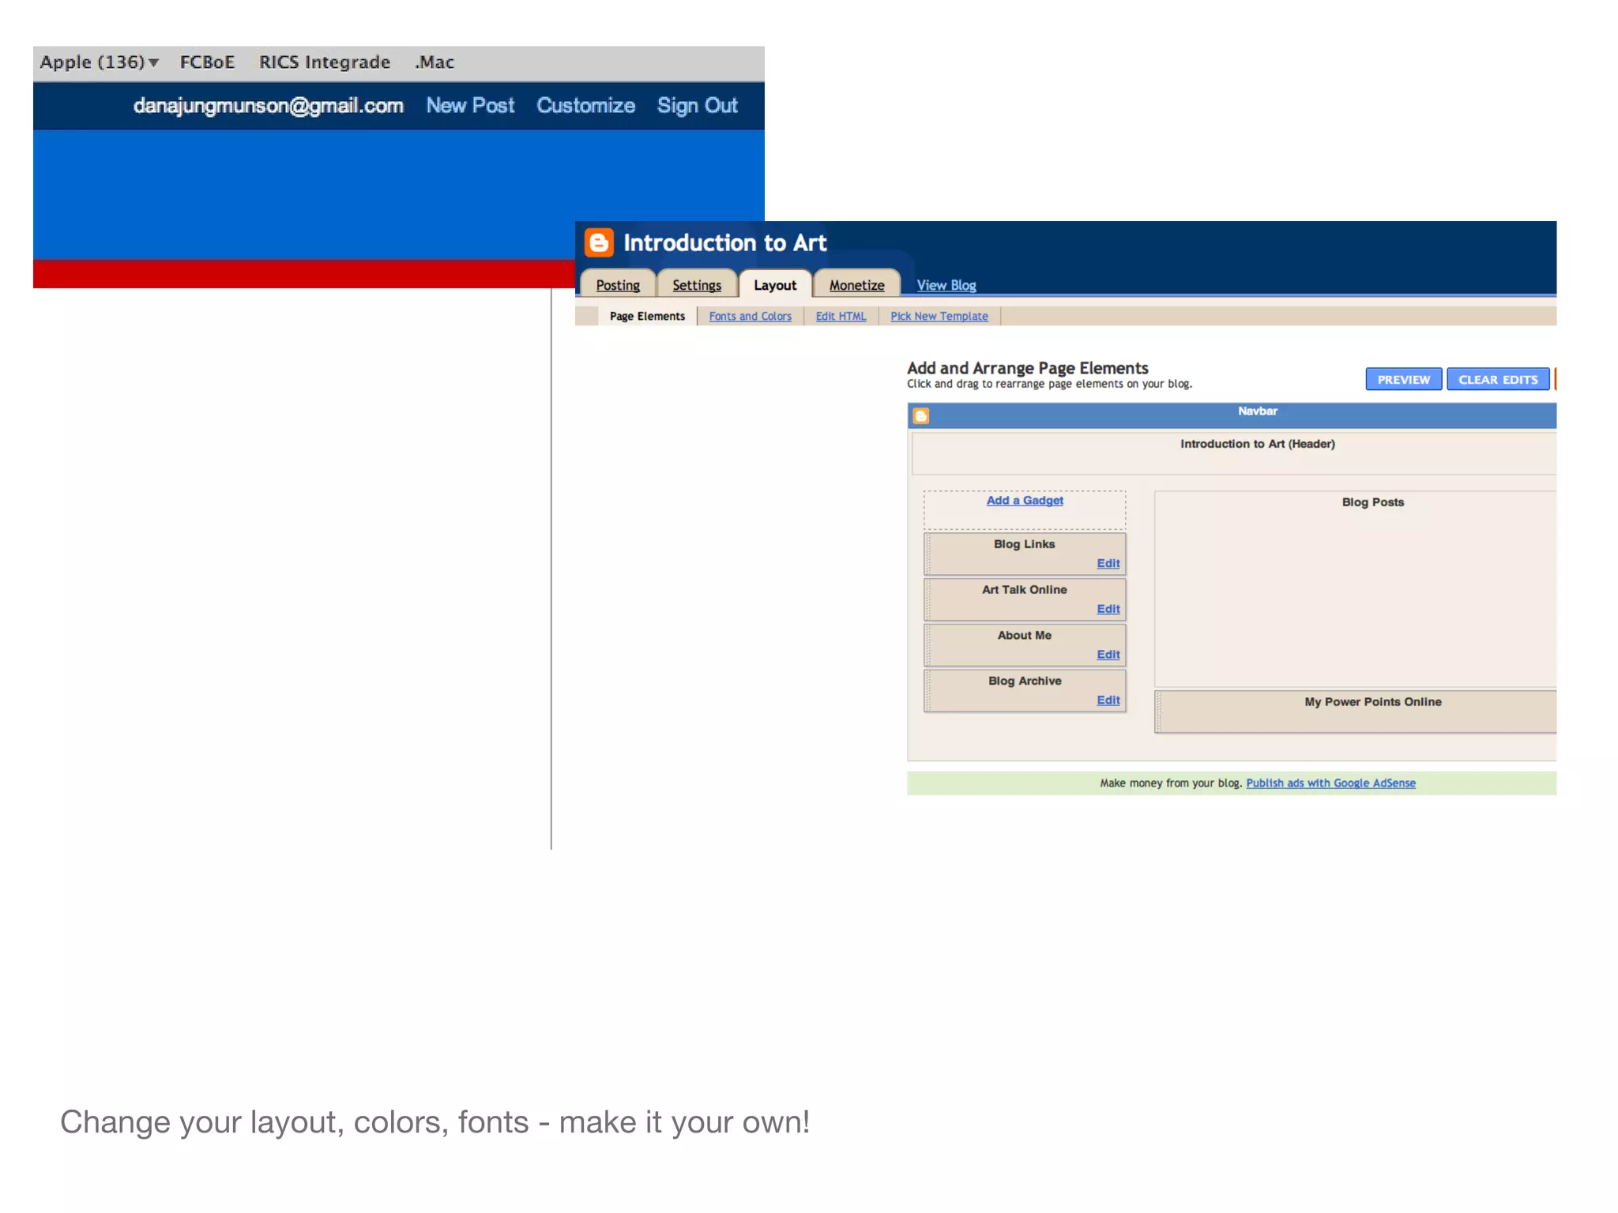Screen dimensions: 1618x1213
Task: Click the PREVIEW button
Action: pyautogui.click(x=1404, y=379)
